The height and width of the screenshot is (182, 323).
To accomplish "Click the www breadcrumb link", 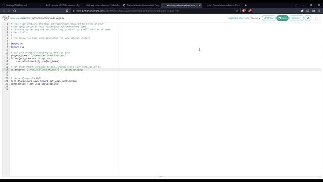I will (x=18, y=18).
